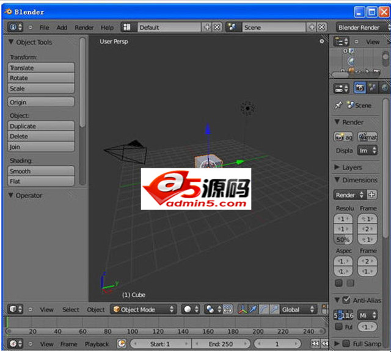Viewport: 391px width, 352px height.
Task: Click the Start: 1 frame field
Action: [161, 344]
